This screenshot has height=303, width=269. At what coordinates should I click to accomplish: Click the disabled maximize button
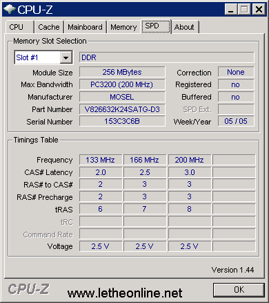pyautogui.click(x=244, y=10)
